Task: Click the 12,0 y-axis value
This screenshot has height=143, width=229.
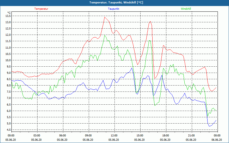Action: [x=8, y=35]
